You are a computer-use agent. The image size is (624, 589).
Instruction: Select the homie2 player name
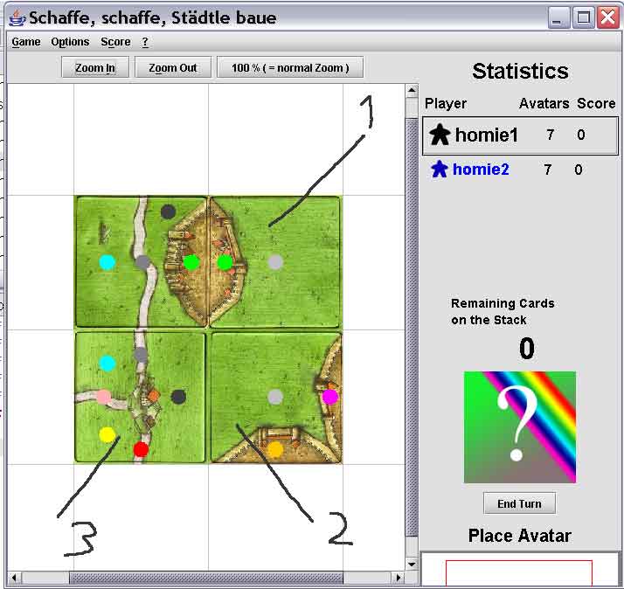(481, 170)
